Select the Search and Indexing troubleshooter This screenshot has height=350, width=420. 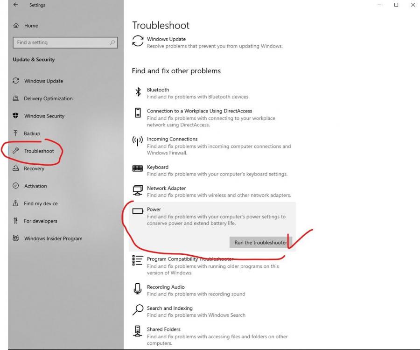170,308
